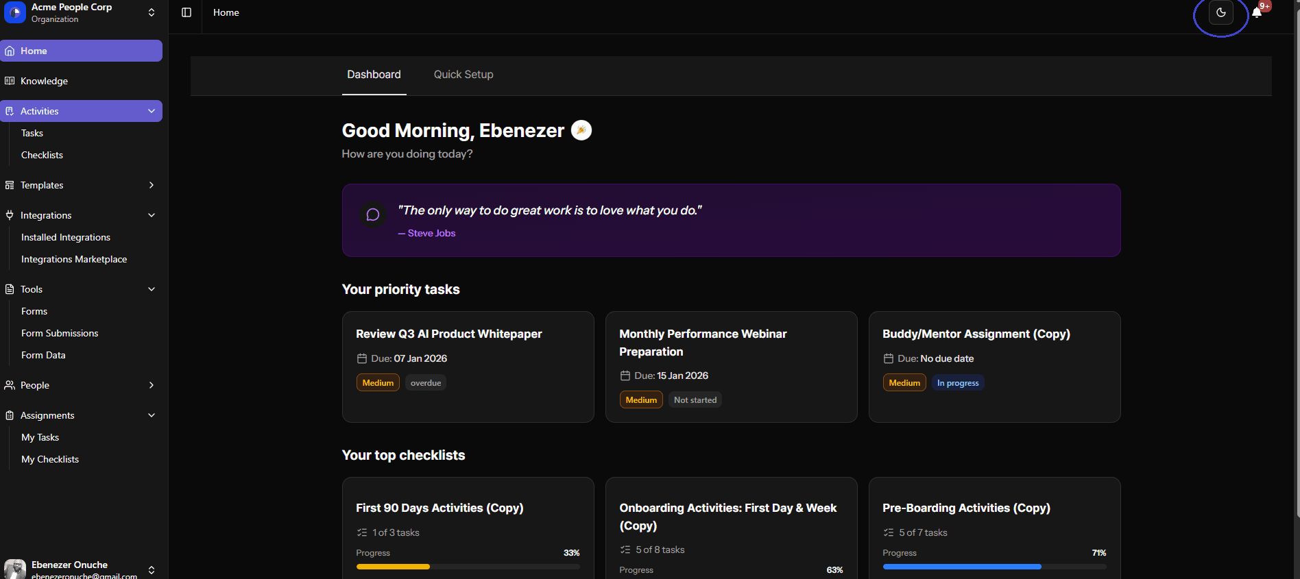Click Ebenezer Onuche profile avatar
1300x579 pixels.
click(14, 569)
